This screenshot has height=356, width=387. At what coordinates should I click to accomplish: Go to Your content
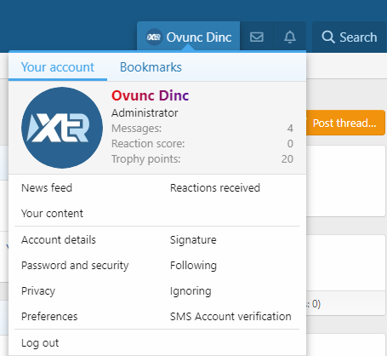[x=52, y=214]
